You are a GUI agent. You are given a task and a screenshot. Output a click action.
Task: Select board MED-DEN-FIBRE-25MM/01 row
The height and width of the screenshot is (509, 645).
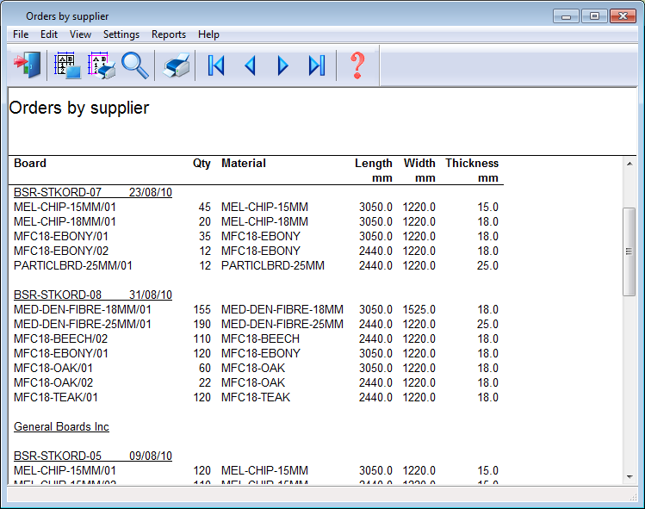coord(256,324)
